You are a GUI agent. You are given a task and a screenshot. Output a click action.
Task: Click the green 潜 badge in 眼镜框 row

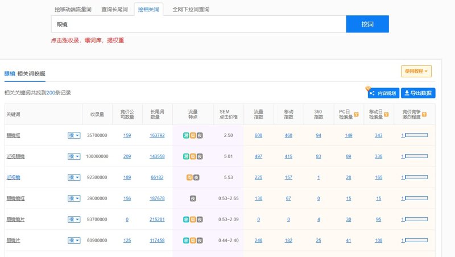coord(186,135)
